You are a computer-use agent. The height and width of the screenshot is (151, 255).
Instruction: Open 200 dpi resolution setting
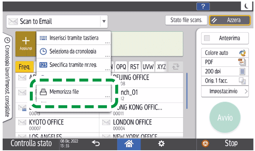(x=225, y=71)
